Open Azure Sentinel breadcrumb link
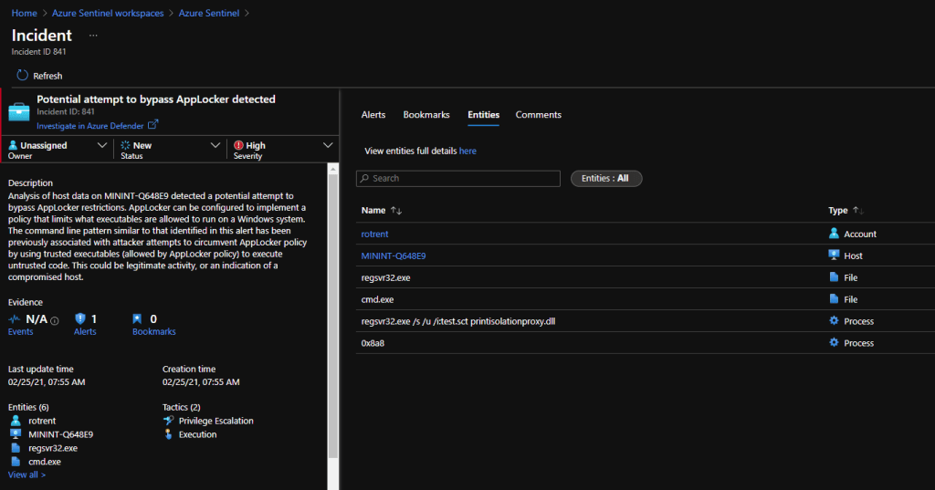 [x=209, y=13]
